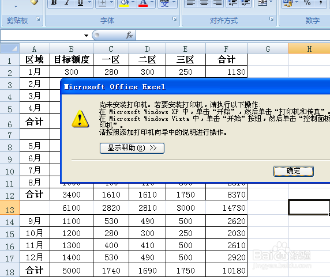Click the Merge and Center icon

[x=262, y=3]
